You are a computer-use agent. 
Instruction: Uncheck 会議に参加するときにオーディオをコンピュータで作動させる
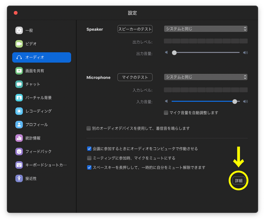[x=89, y=149]
